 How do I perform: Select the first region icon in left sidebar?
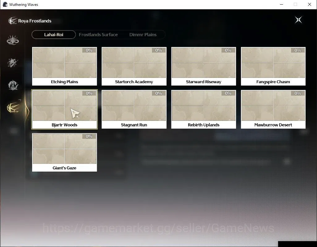pos(13,40)
